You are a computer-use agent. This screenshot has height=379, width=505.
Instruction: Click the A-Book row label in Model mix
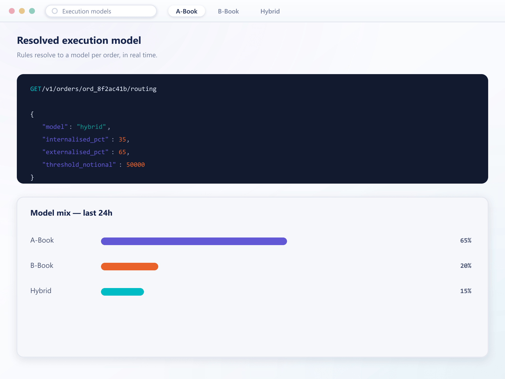42,240
